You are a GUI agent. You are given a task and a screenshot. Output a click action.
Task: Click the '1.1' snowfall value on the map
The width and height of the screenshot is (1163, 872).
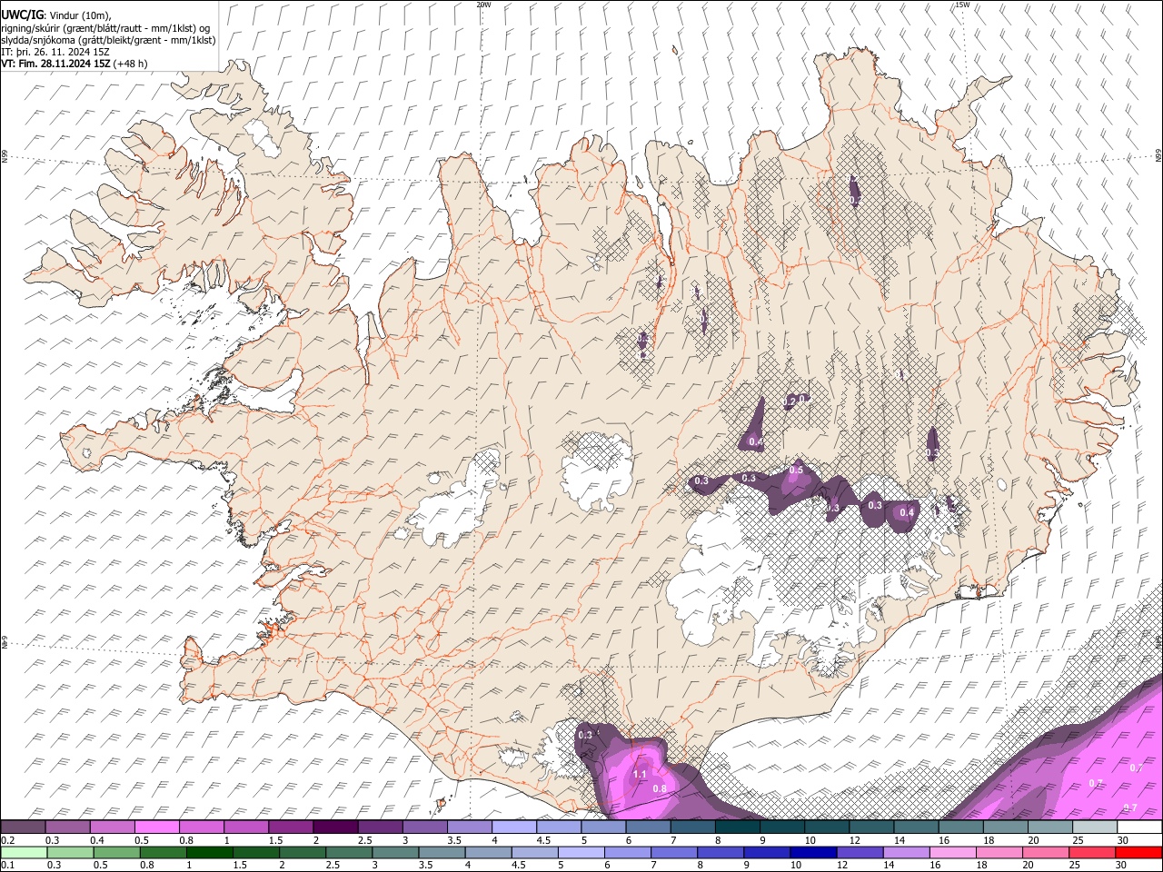coord(640,774)
